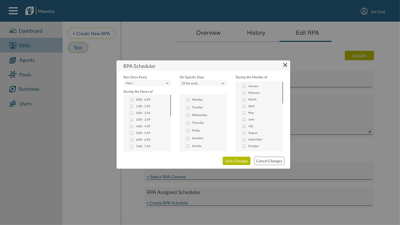Click the hours list scrollbar
Screen dimensions: 400x225
pos(171,105)
